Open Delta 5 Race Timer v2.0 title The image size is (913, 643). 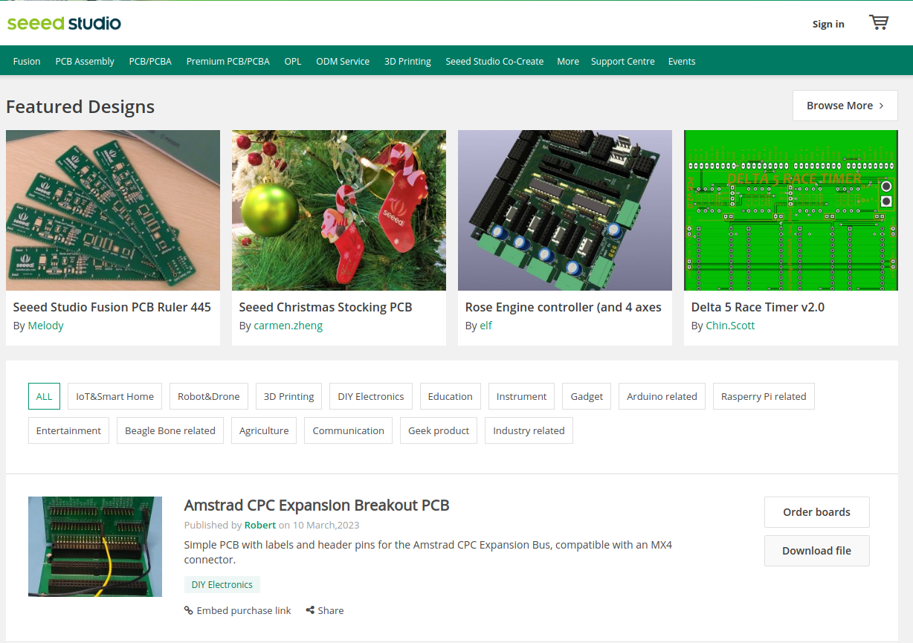(x=758, y=307)
